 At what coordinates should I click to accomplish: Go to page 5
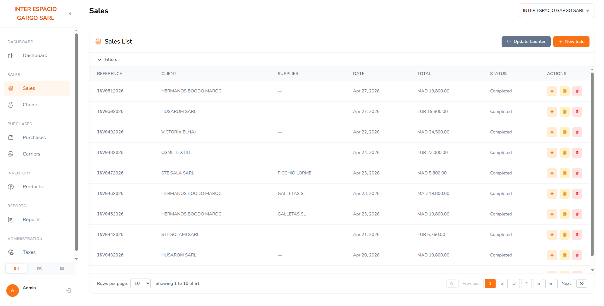coord(538,283)
